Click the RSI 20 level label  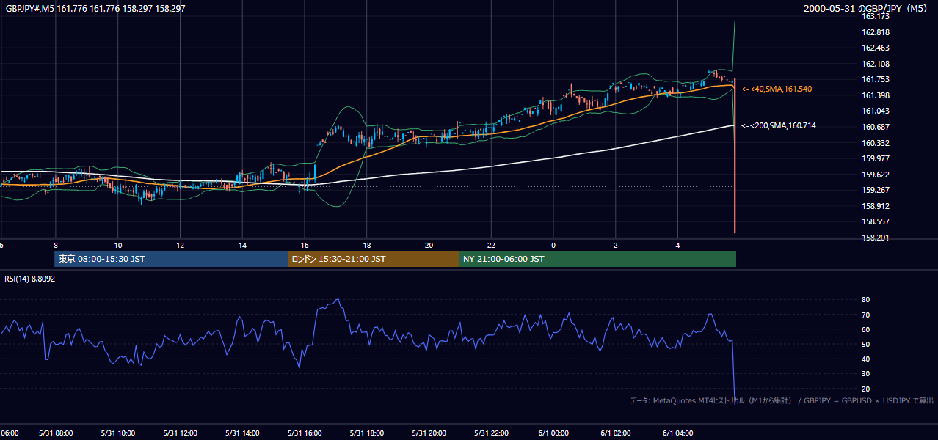(x=865, y=389)
